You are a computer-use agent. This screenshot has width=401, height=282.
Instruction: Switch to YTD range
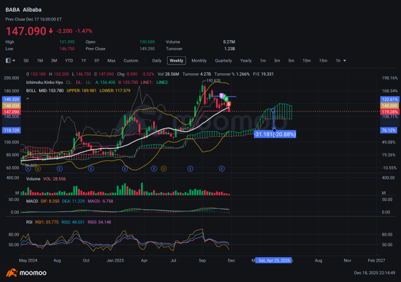pos(69,61)
